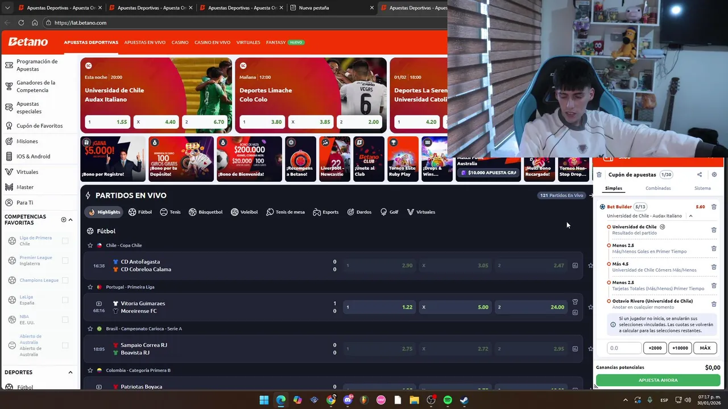Favorite the Chile - Copa Chile league star

(x=90, y=245)
